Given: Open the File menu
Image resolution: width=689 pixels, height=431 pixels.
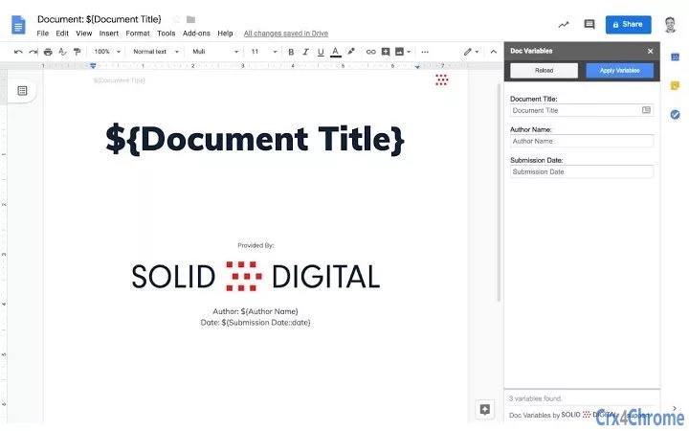Looking at the screenshot, I should pyautogui.click(x=43, y=34).
